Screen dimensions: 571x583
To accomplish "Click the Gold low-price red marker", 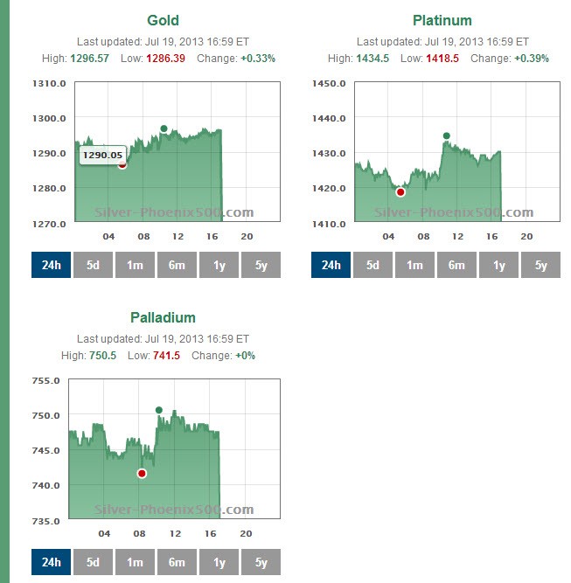I will (x=122, y=164).
